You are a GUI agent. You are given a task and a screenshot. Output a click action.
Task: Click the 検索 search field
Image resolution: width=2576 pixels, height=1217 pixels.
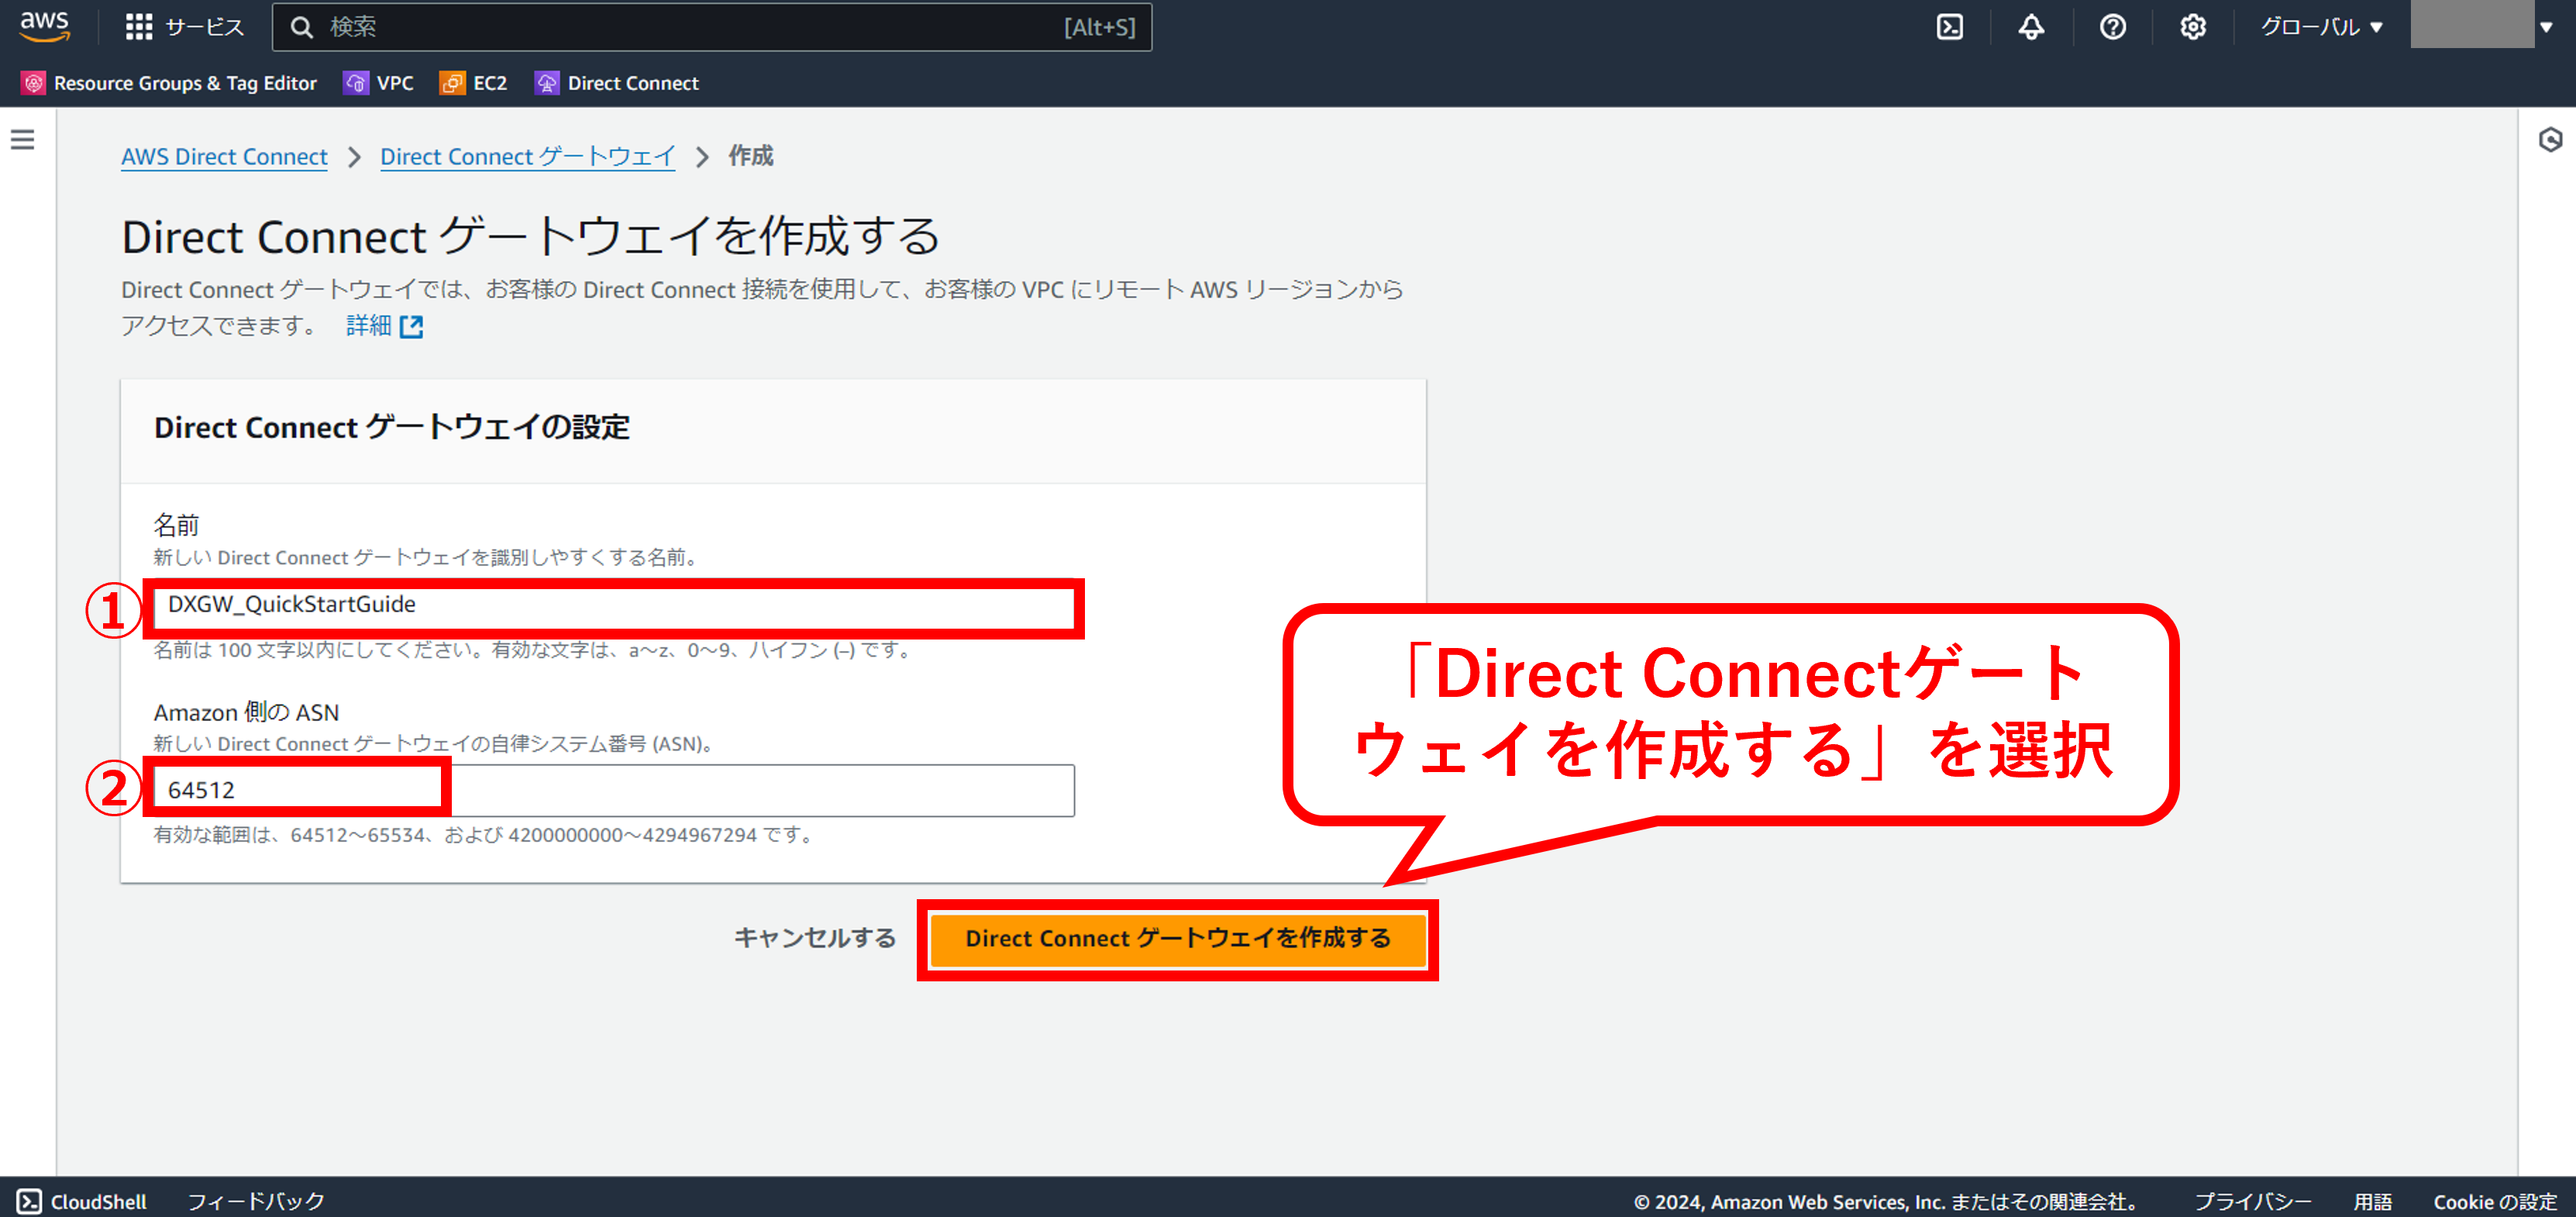[x=711, y=27]
